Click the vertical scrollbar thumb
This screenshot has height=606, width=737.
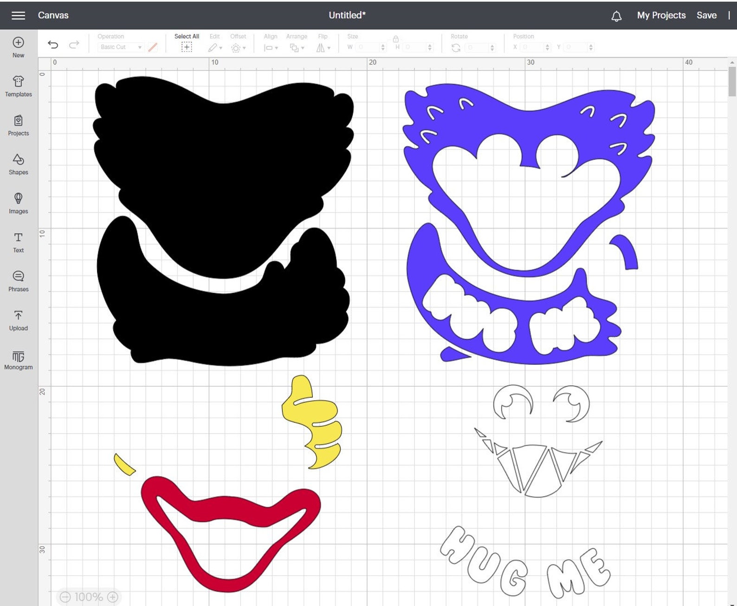point(732,82)
